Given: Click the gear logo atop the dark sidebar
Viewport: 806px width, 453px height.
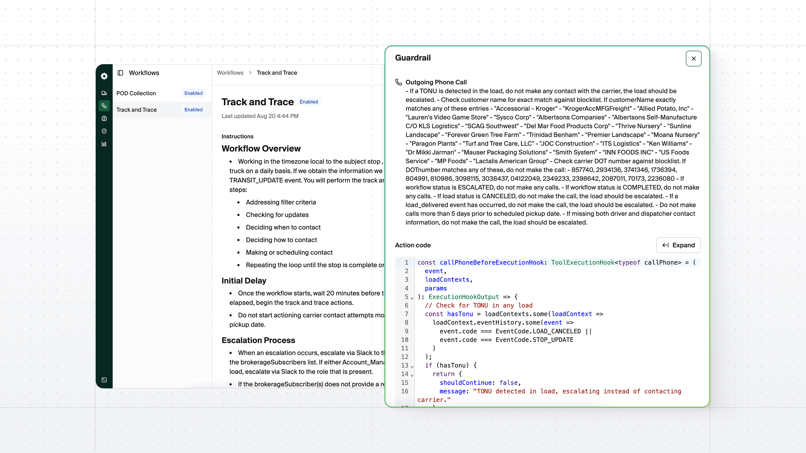Looking at the screenshot, I should 104,76.
